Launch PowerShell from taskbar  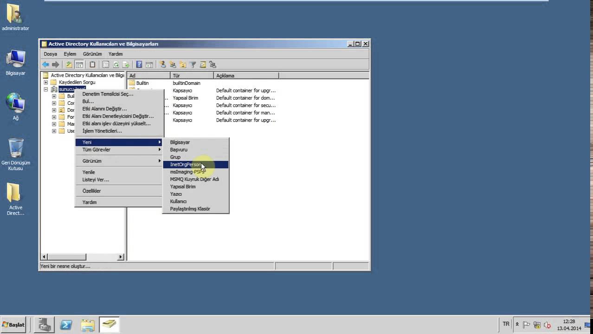click(x=66, y=325)
